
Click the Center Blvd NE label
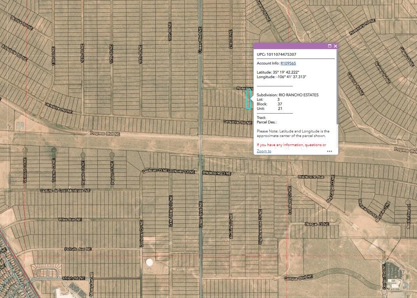pyautogui.click(x=384, y=277)
